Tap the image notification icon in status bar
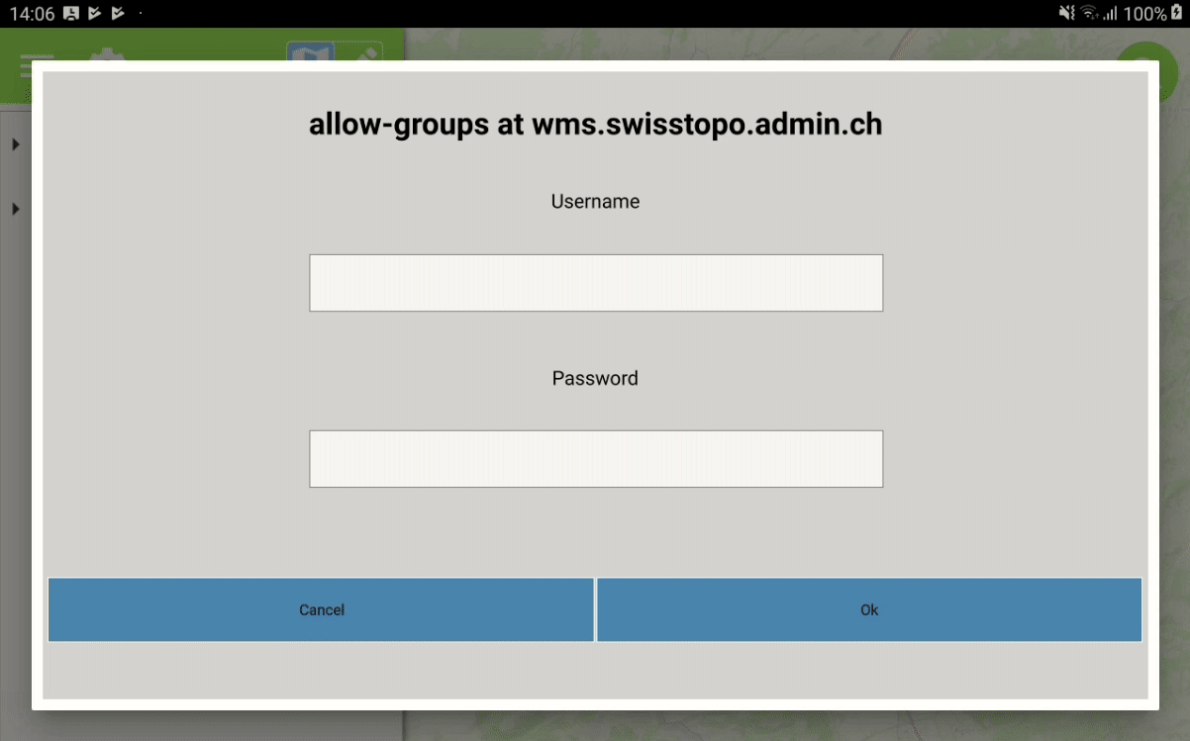 [71, 13]
